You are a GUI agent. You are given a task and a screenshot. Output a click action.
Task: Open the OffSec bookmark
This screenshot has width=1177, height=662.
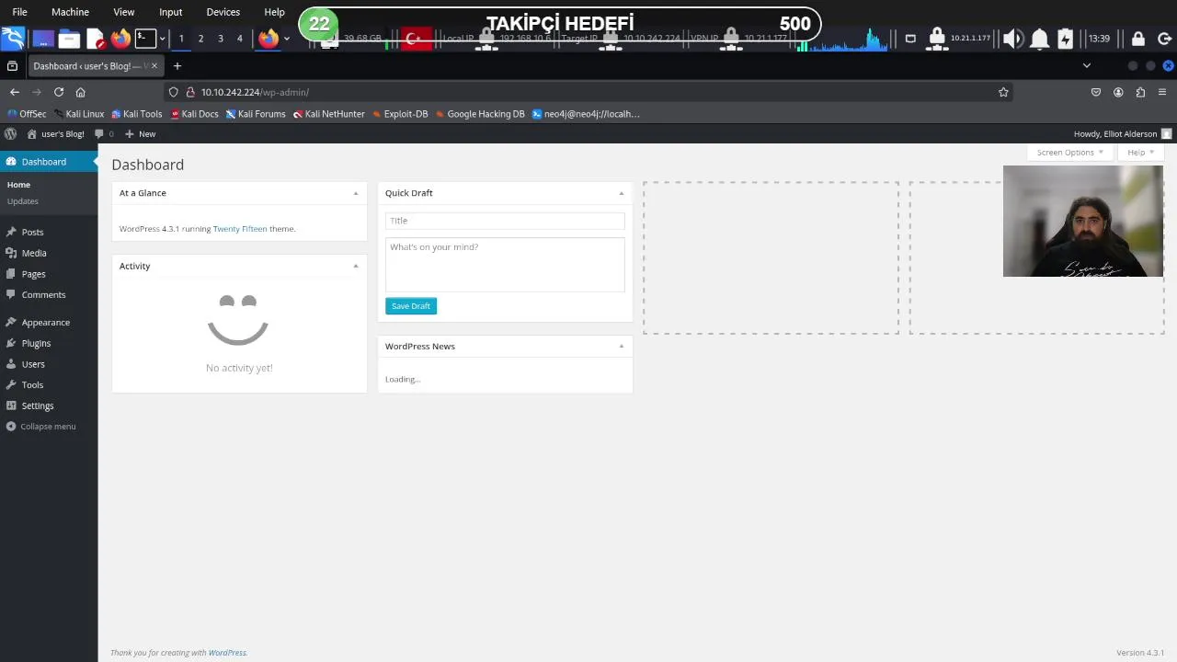(x=27, y=114)
